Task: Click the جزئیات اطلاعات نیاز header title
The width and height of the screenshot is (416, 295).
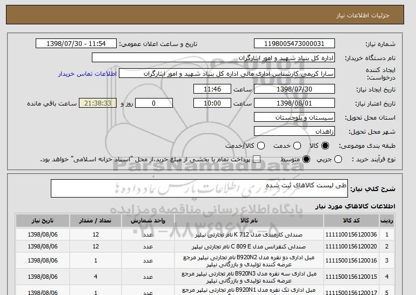Action: tap(363, 15)
